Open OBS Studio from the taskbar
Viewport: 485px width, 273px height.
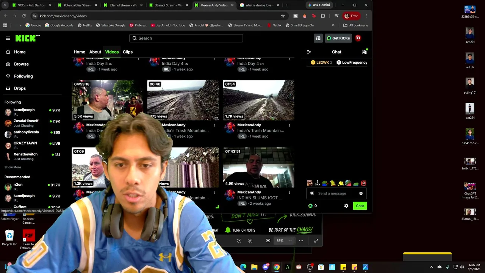[310, 267]
